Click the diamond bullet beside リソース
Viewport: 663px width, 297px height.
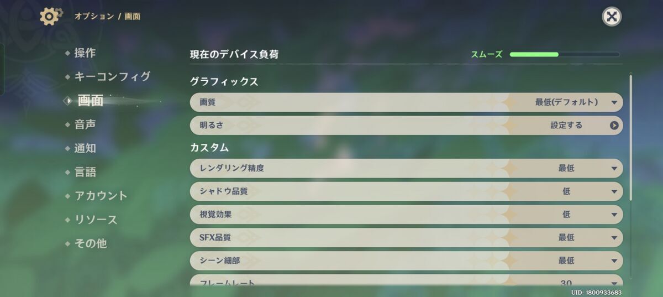tap(67, 220)
